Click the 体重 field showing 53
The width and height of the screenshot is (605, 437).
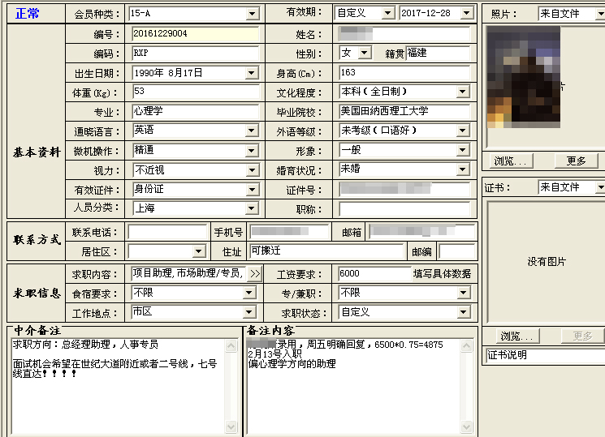point(195,92)
